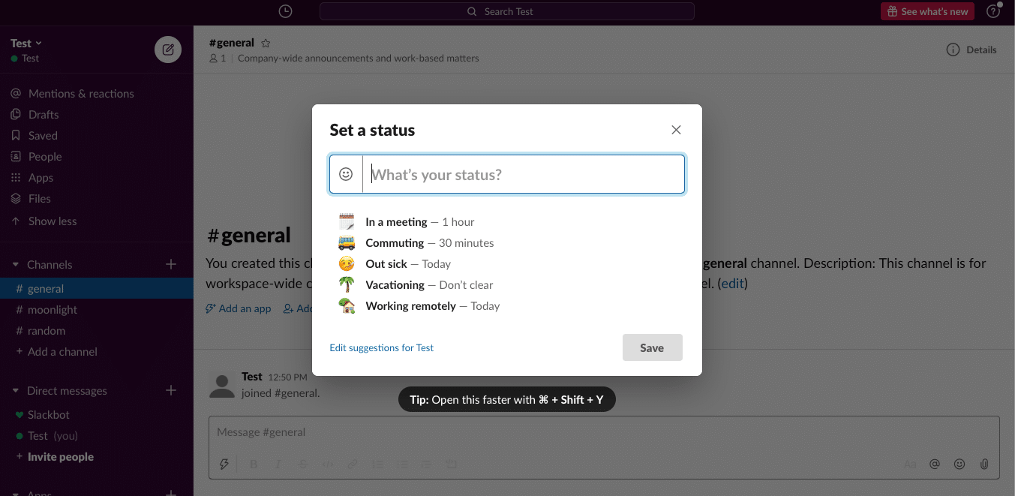
Task: Open channel Details panel
Action: 971,50
